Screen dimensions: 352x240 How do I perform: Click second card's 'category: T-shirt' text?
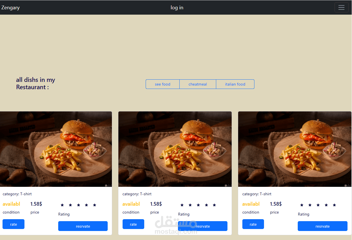click(137, 194)
